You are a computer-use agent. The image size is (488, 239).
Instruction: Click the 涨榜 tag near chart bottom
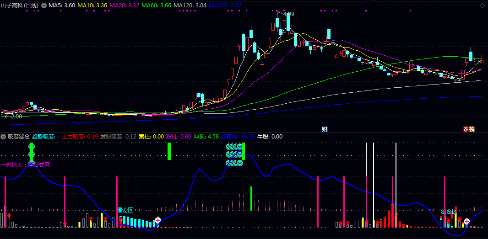(469, 129)
